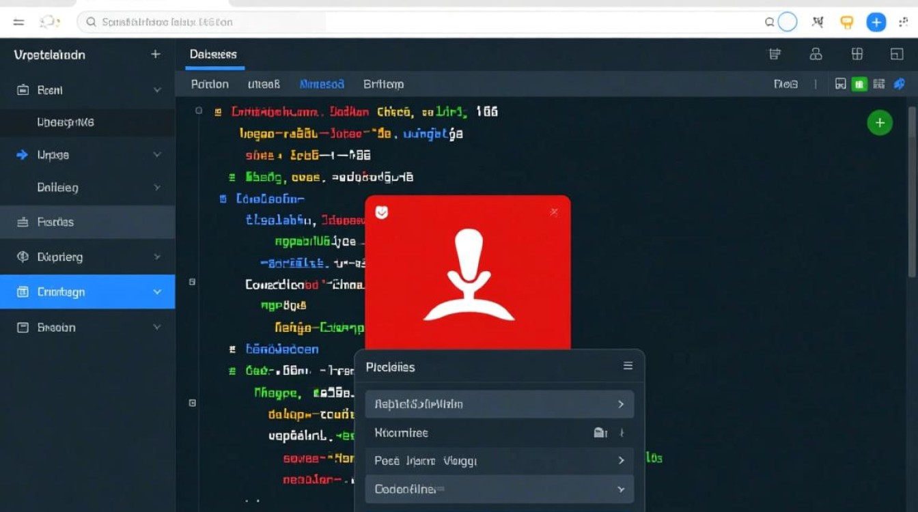The height and width of the screenshot is (512, 918).
Task: Click the speech bubble icon beside hamburger menu
Action: click(49, 23)
